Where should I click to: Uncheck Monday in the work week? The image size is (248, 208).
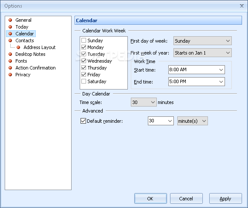84,47
